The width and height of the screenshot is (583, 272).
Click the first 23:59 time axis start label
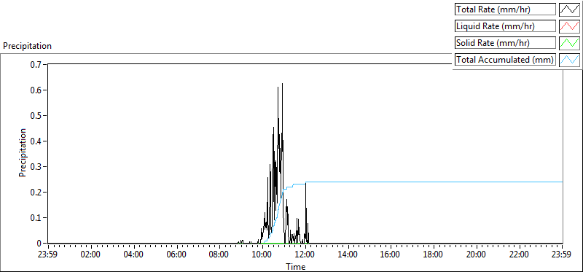(48, 255)
